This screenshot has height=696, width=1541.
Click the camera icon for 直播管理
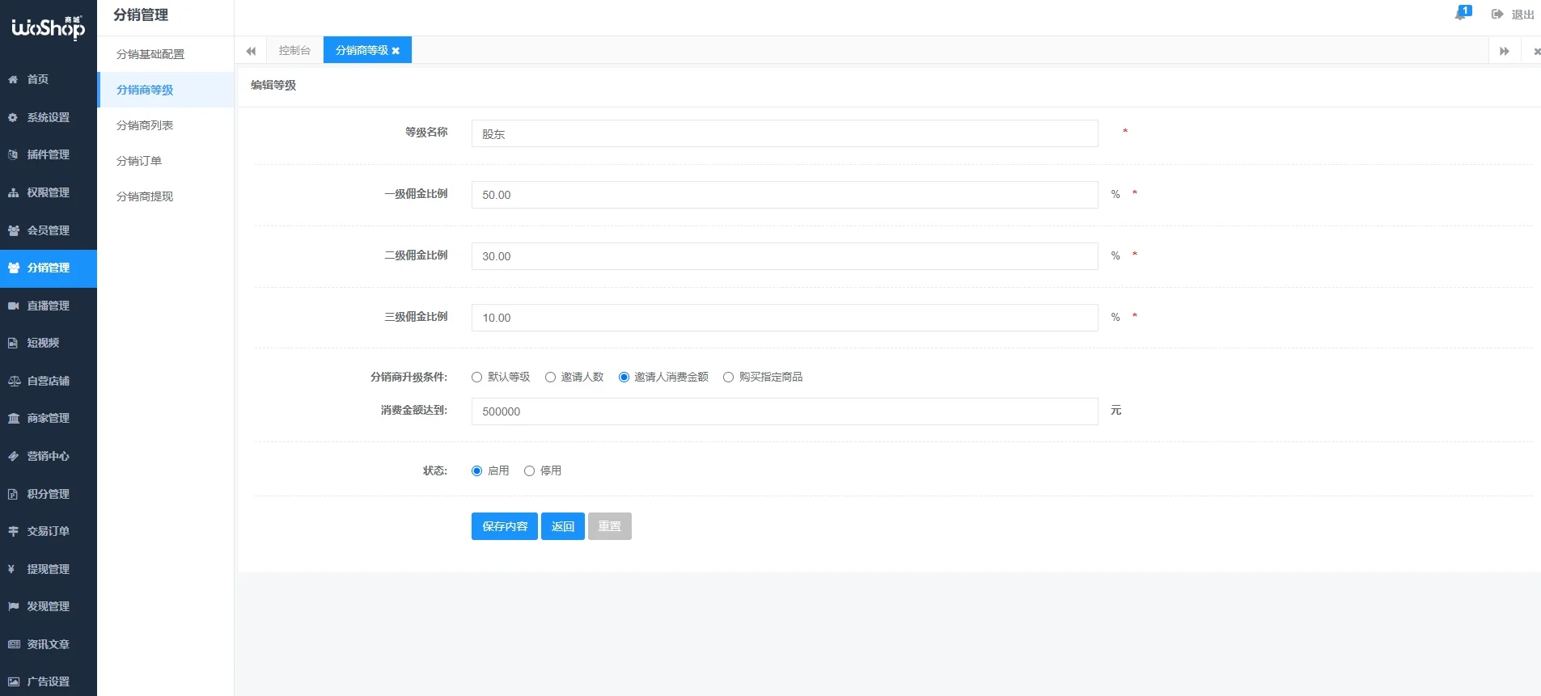(x=13, y=306)
